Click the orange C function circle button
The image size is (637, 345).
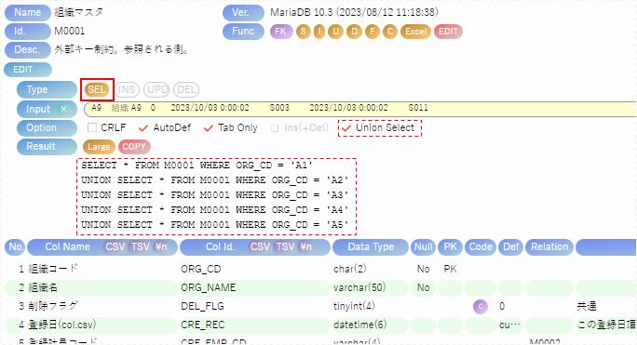click(x=390, y=32)
